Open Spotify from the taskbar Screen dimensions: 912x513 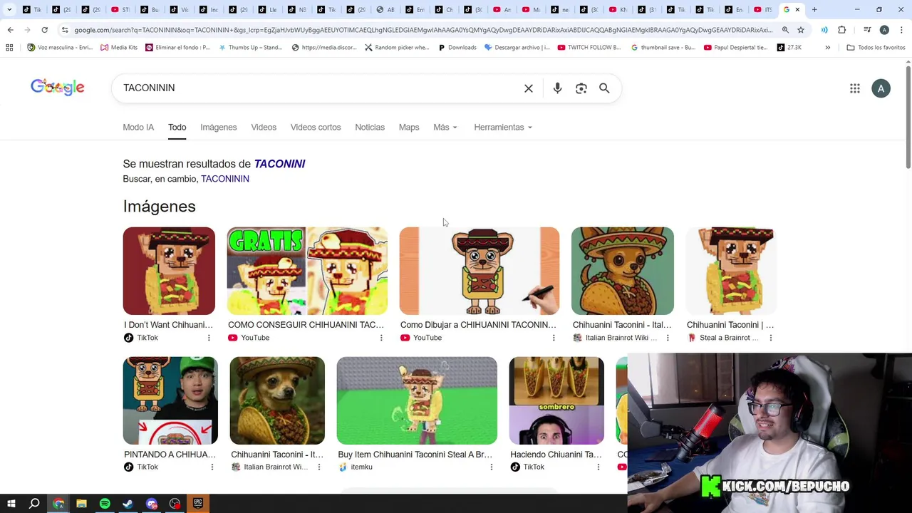[105, 504]
